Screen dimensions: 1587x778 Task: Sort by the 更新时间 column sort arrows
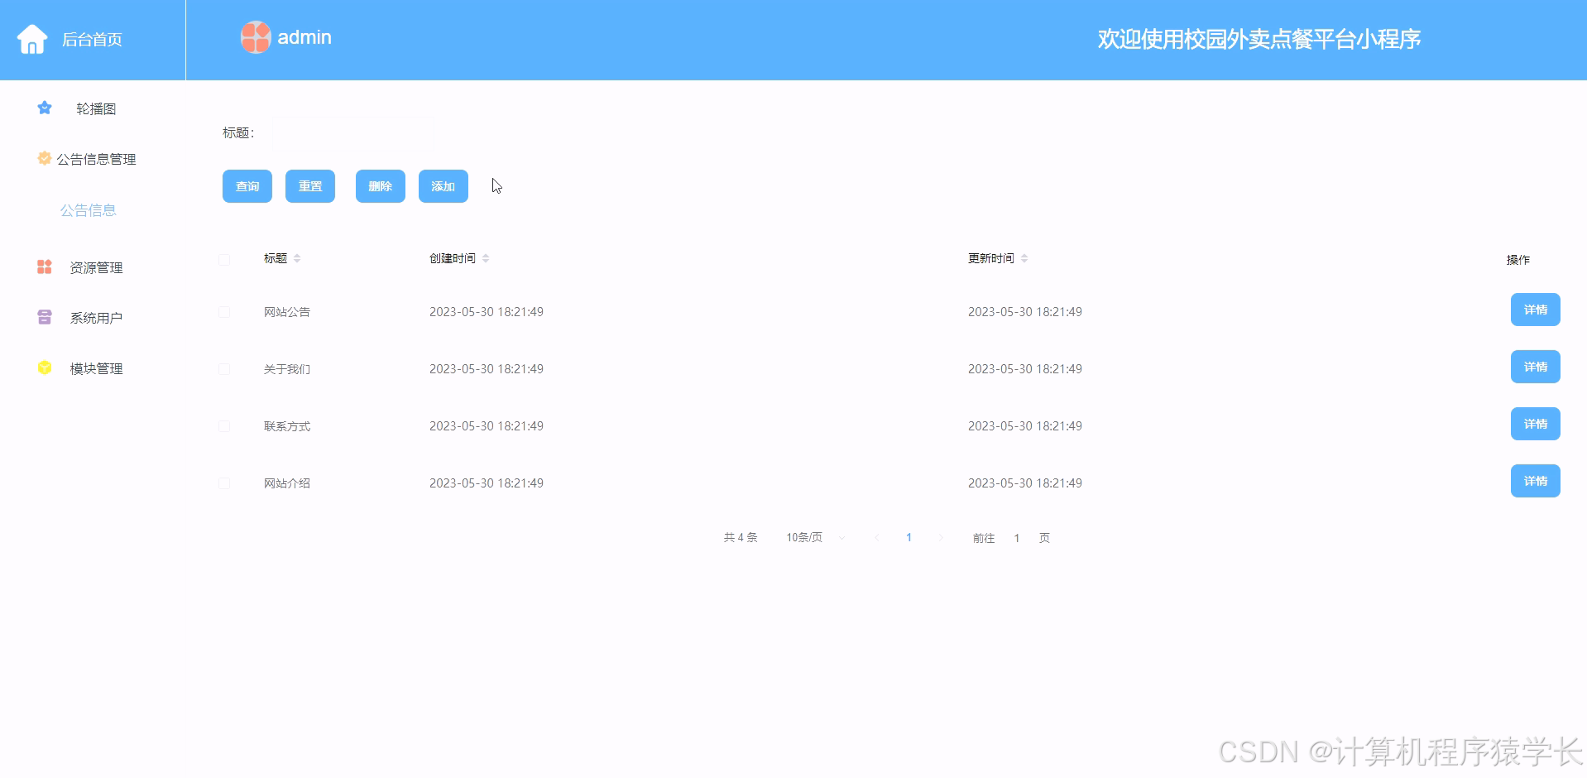1024,258
